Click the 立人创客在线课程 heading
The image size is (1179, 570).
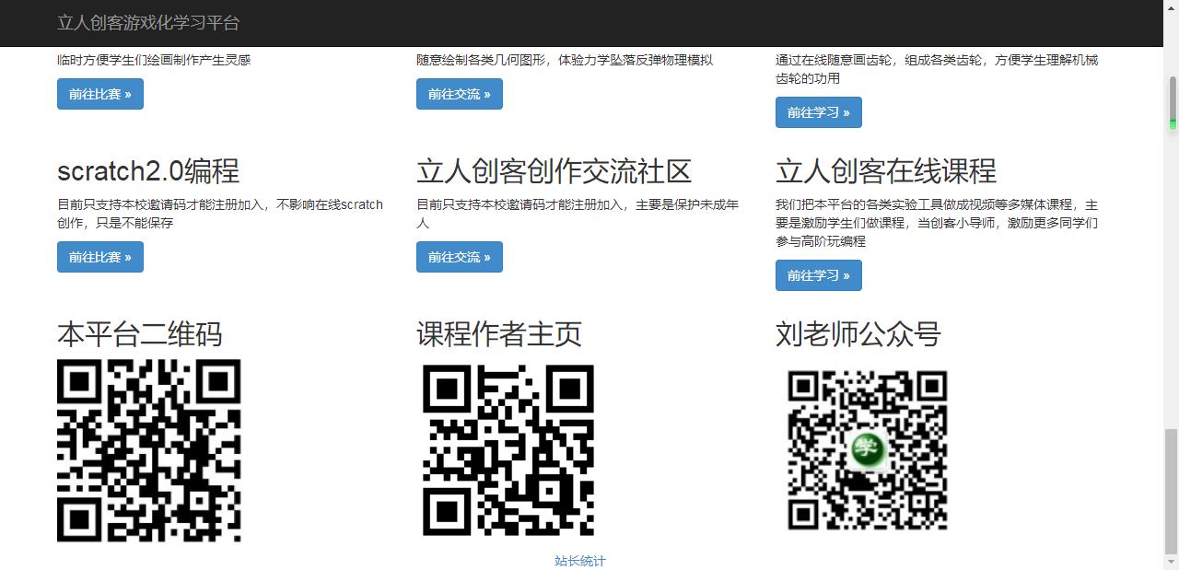point(886,171)
